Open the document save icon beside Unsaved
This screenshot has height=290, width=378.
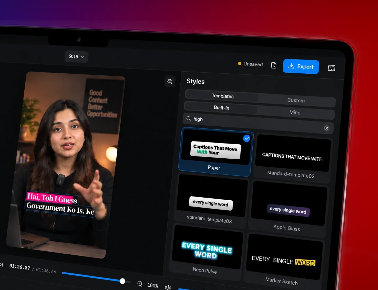pos(274,65)
